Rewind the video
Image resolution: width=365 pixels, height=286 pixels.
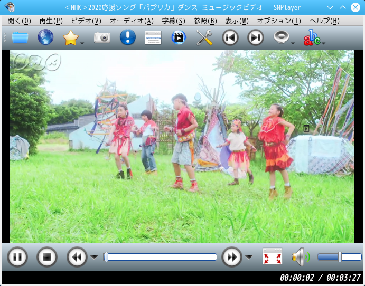(77, 257)
